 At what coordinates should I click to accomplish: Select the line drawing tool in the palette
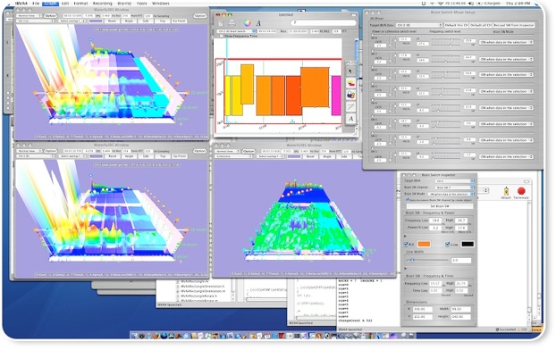pyautogui.click(x=350, y=106)
